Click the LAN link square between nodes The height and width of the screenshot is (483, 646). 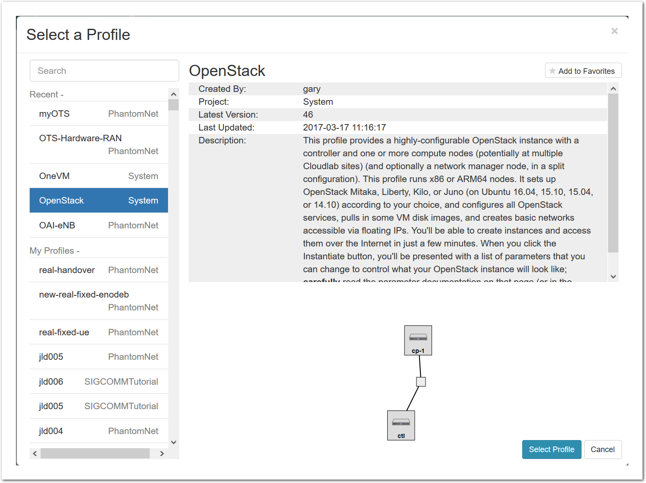421,382
